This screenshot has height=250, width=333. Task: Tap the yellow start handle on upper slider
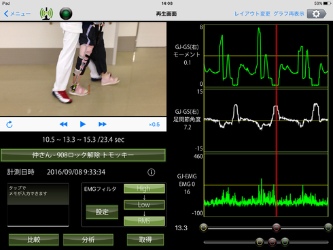(x=204, y=228)
